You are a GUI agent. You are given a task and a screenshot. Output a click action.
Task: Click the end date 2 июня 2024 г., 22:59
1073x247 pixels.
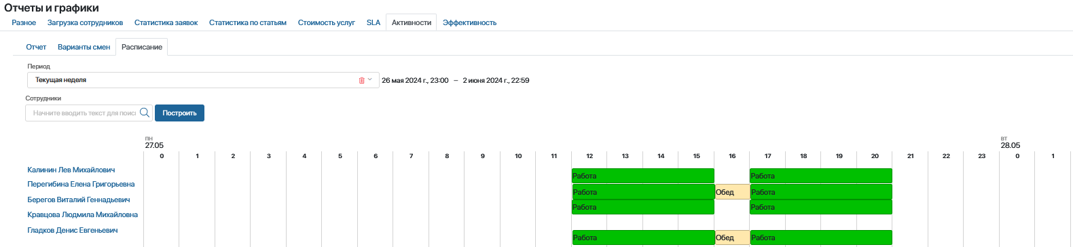pos(496,80)
